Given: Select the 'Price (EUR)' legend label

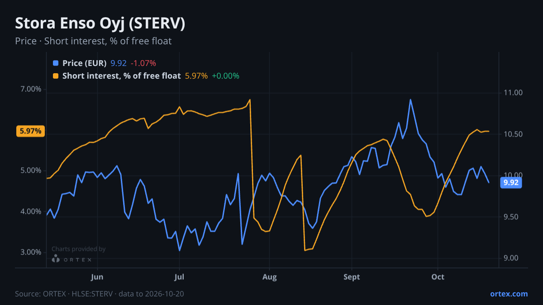Looking at the screenshot, I should (x=85, y=63).
